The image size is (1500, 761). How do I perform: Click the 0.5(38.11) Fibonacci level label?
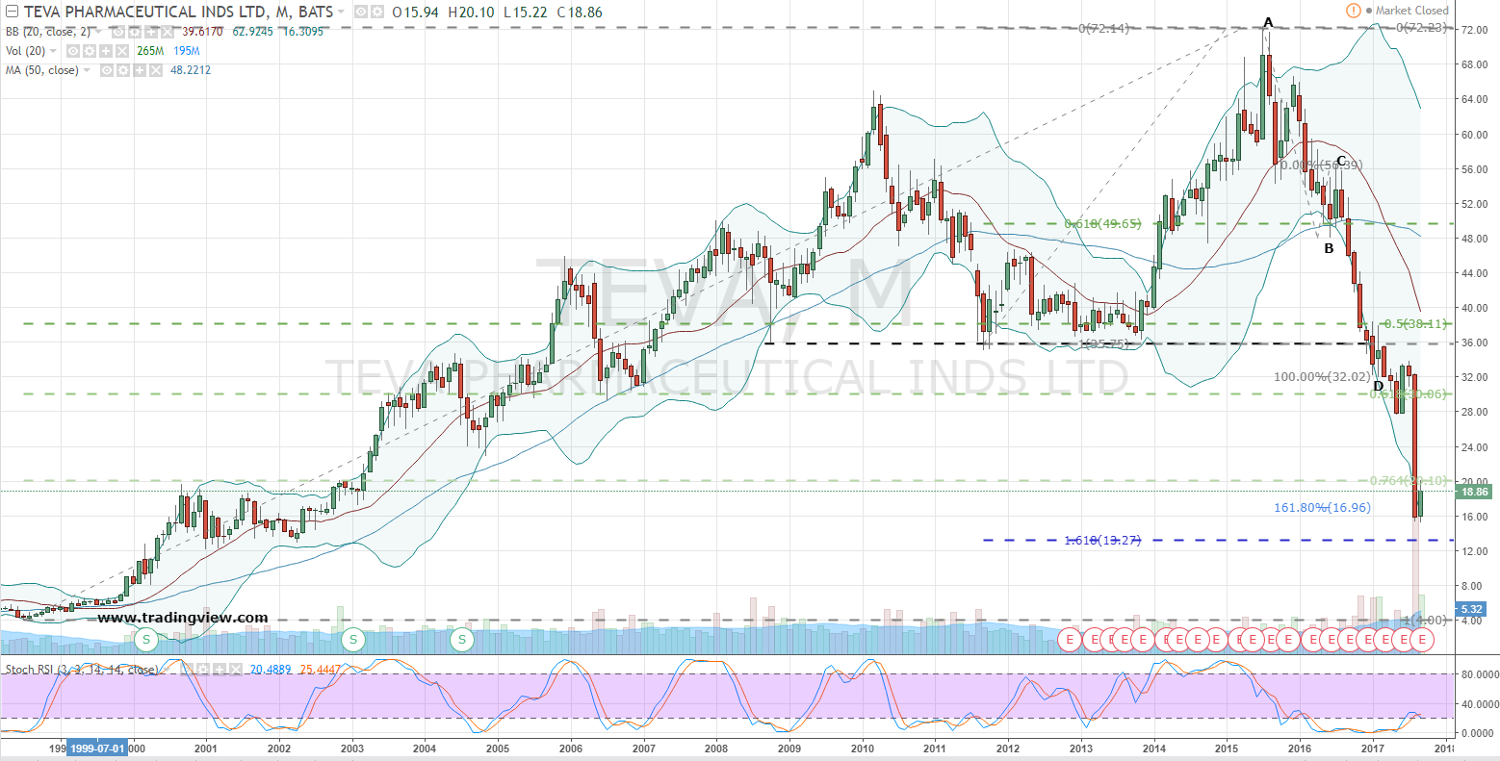click(1414, 324)
